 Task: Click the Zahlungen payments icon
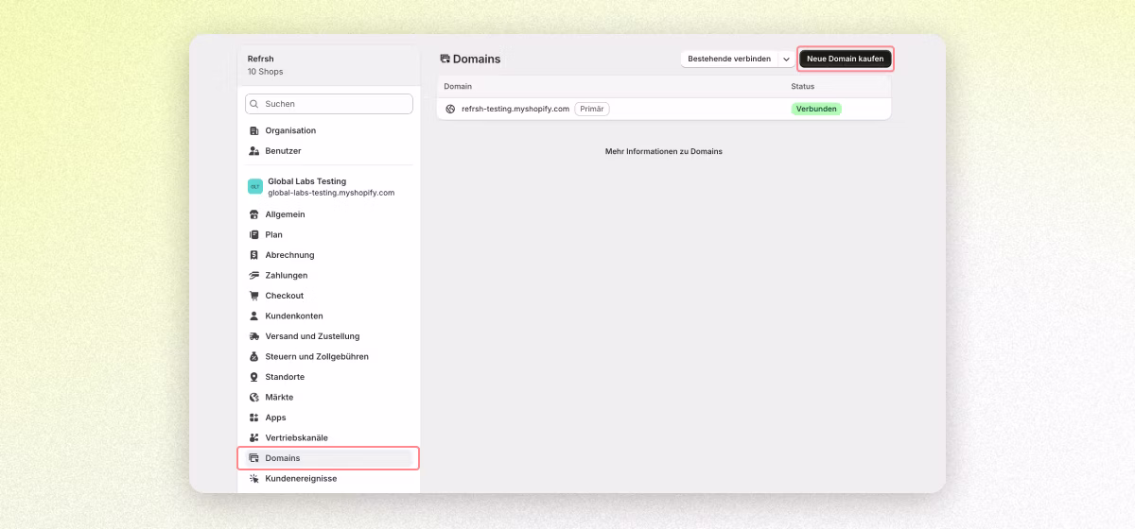(253, 275)
